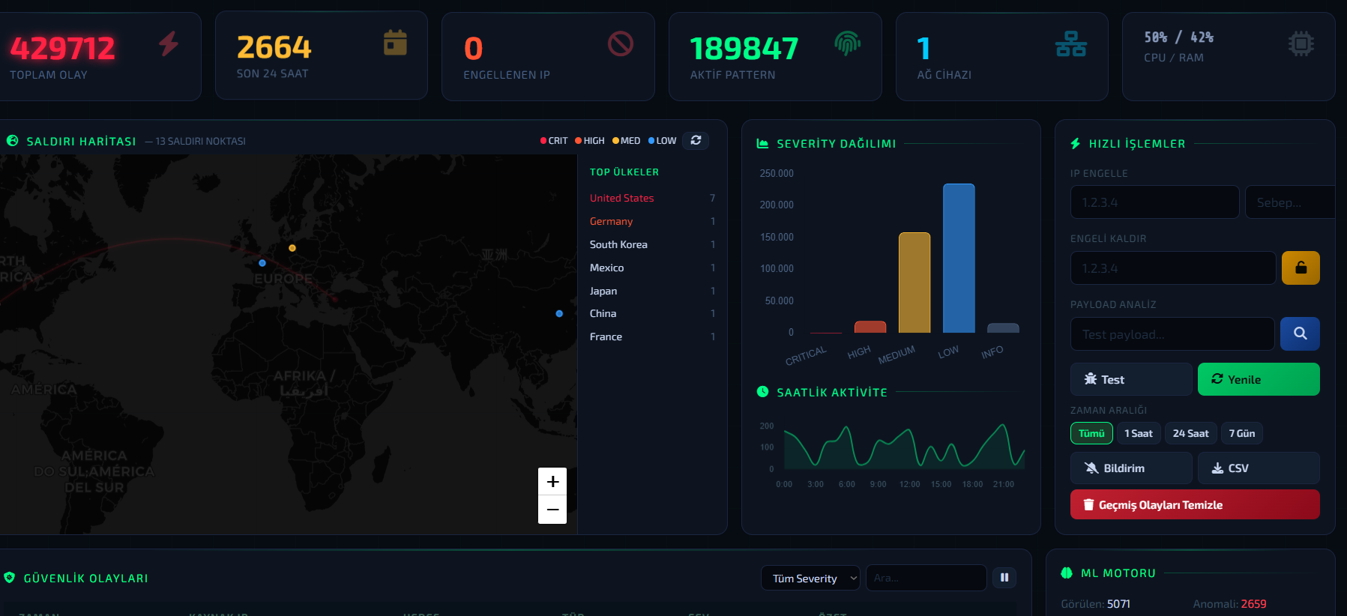Click the blue LOW severity bar
The width and height of the screenshot is (1347, 616).
click(959, 258)
